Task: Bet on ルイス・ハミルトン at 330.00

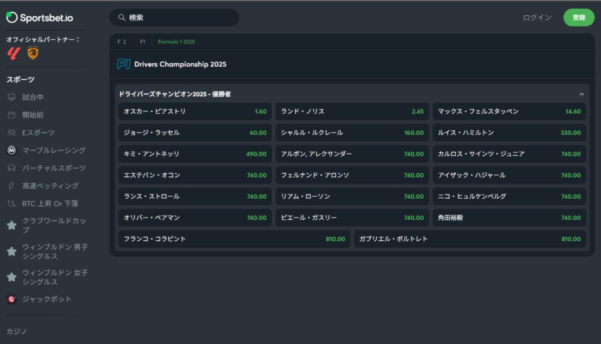Action: pyautogui.click(x=509, y=133)
